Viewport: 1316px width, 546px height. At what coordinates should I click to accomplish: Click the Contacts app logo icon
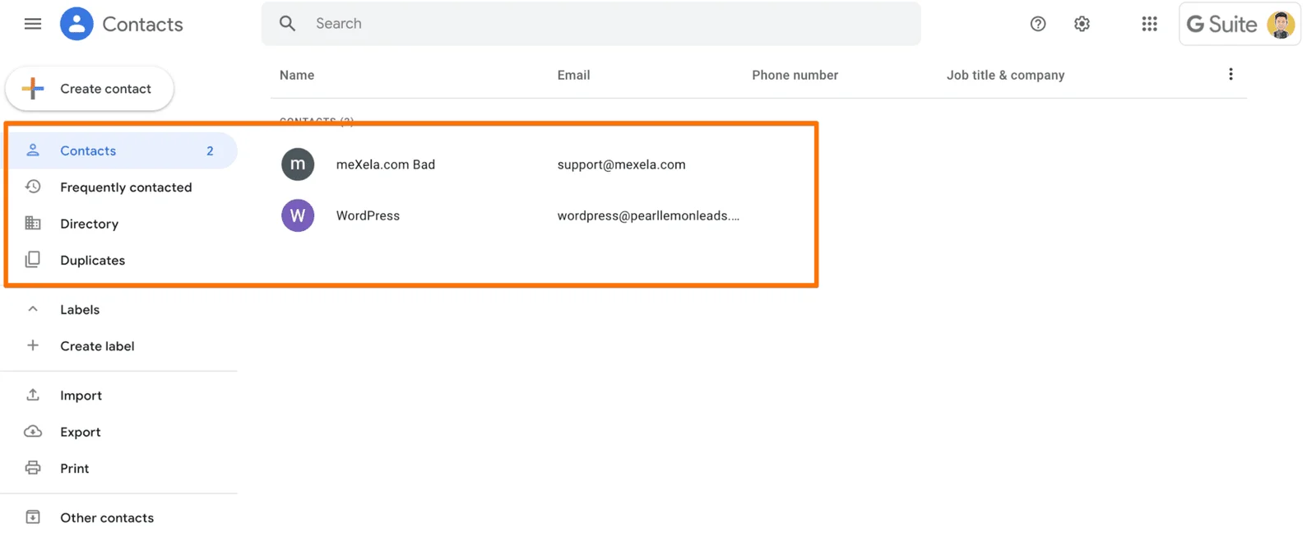click(76, 24)
